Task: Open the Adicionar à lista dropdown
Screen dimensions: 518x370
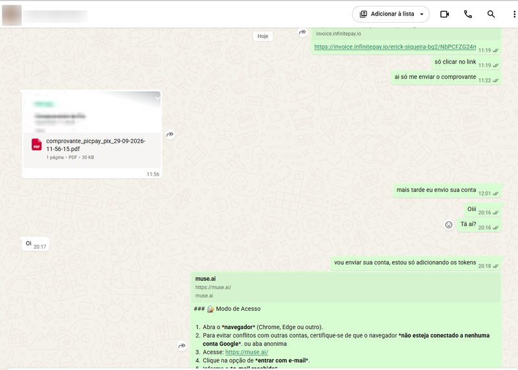Action: point(391,14)
